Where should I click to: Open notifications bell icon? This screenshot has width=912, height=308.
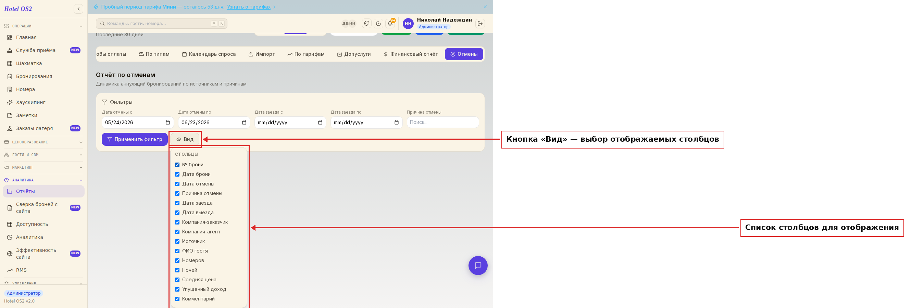point(390,23)
